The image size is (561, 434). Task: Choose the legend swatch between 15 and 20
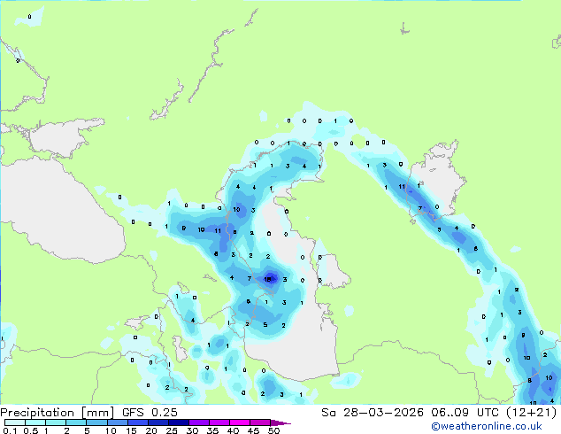click(137, 422)
